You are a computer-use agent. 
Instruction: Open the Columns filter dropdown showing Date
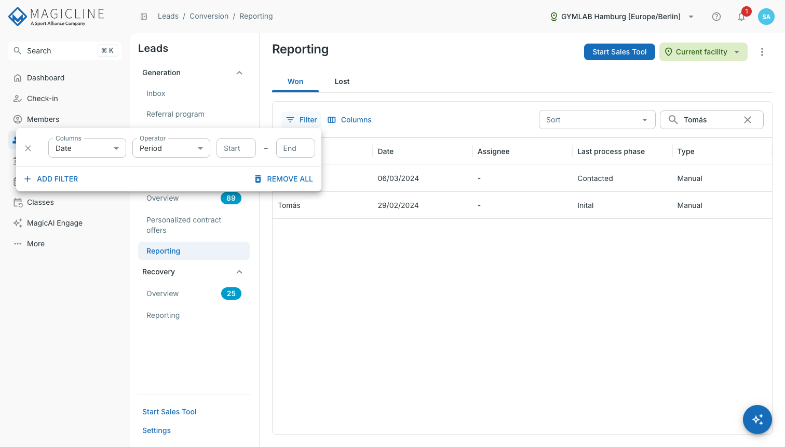87,148
